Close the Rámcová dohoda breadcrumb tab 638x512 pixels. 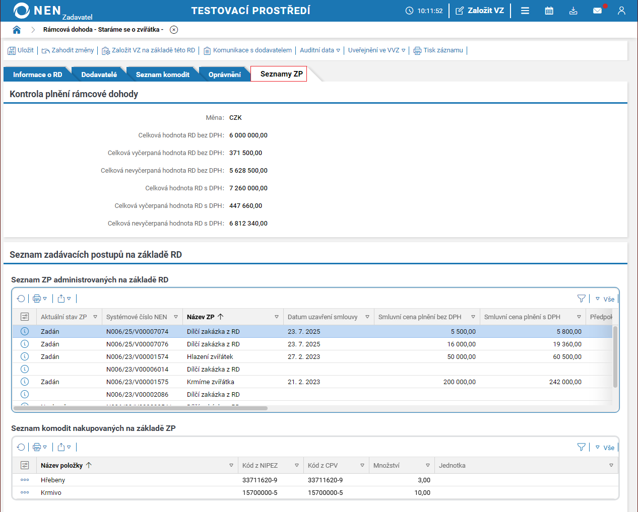coord(174,30)
